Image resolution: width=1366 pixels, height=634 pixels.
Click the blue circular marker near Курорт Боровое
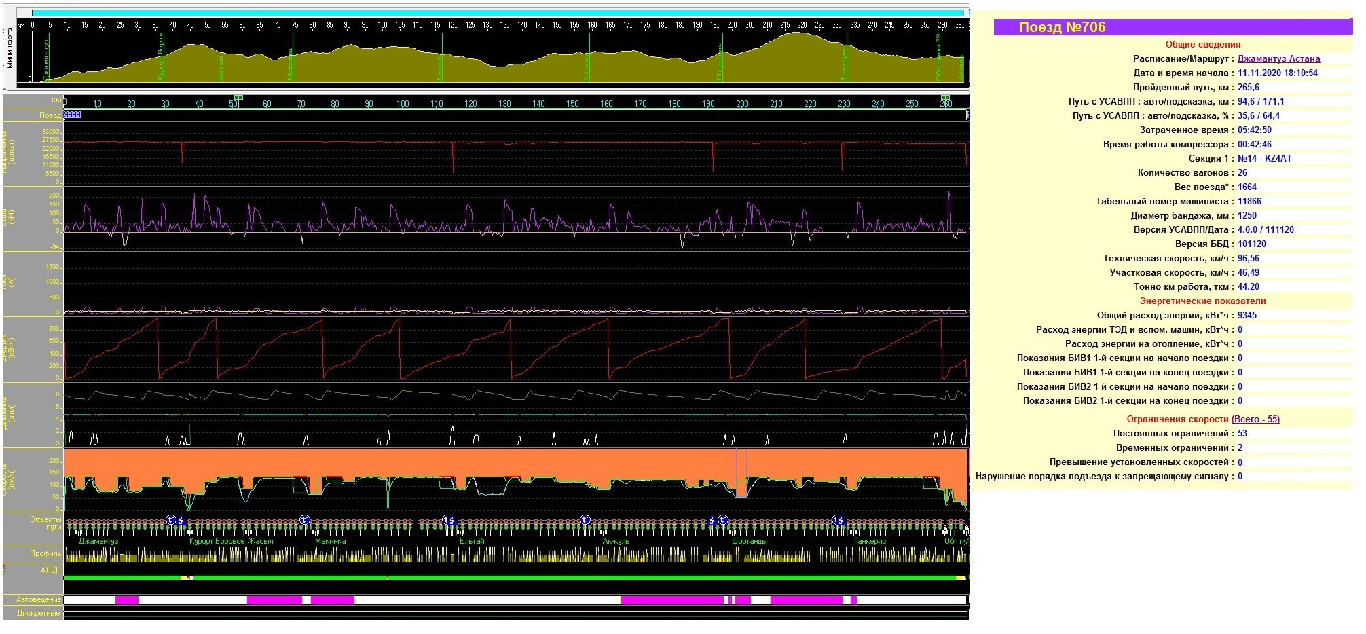coord(171,520)
